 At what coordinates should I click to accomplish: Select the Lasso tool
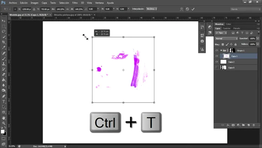pos(3,31)
